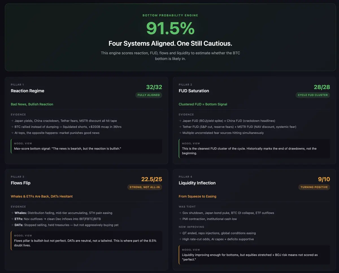Select the STRONG, NOT ALL-IN badge
339x273 pixels.
[x=145, y=187]
